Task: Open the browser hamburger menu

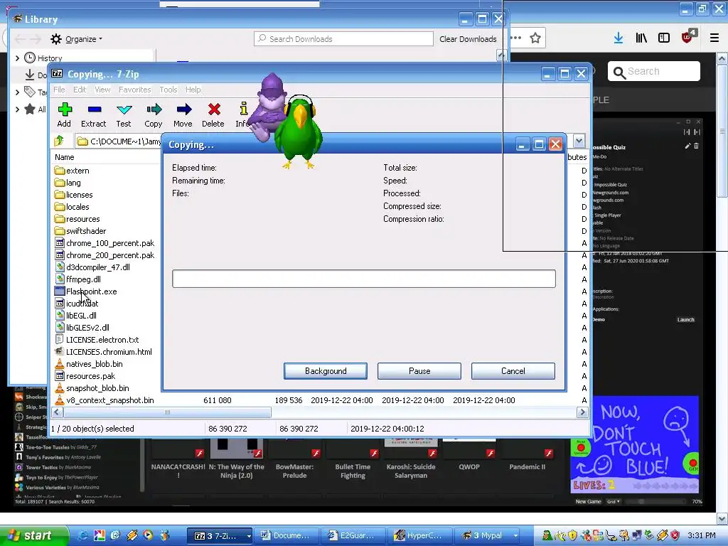Action: click(x=714, y=38)
